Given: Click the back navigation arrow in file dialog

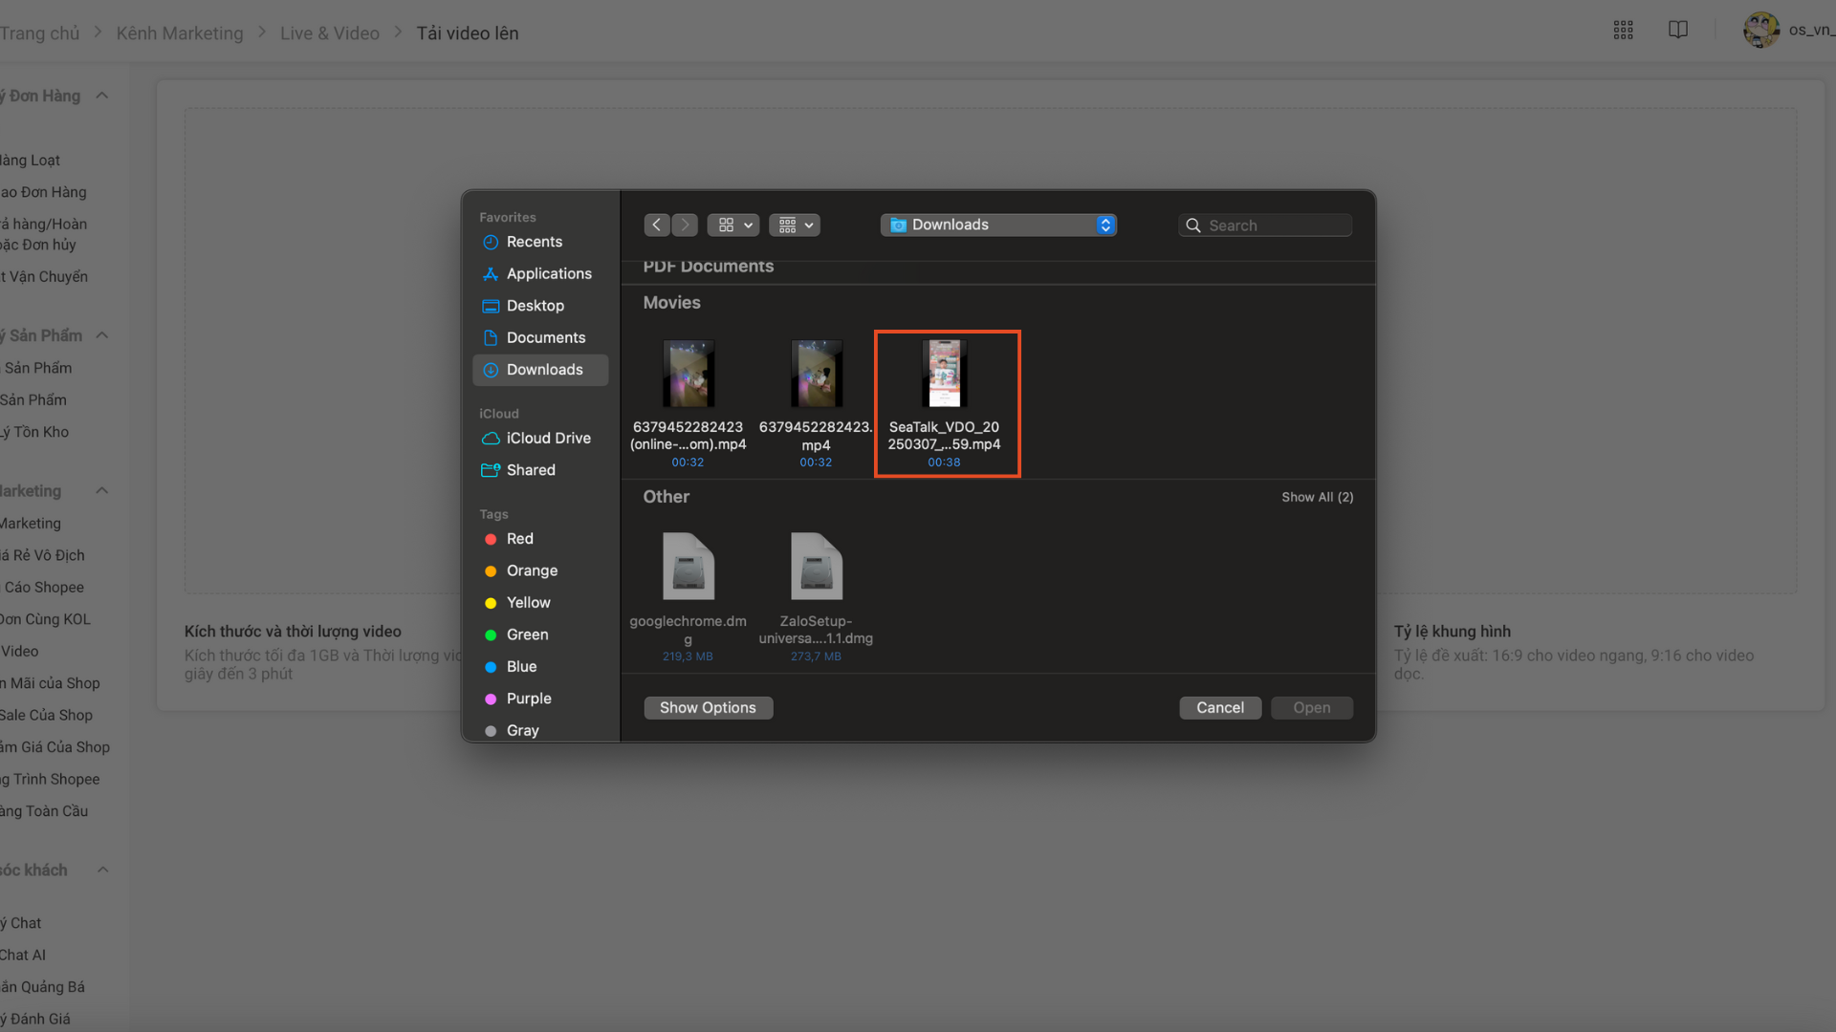Looking at the screenshot, I should click(656, 225).
